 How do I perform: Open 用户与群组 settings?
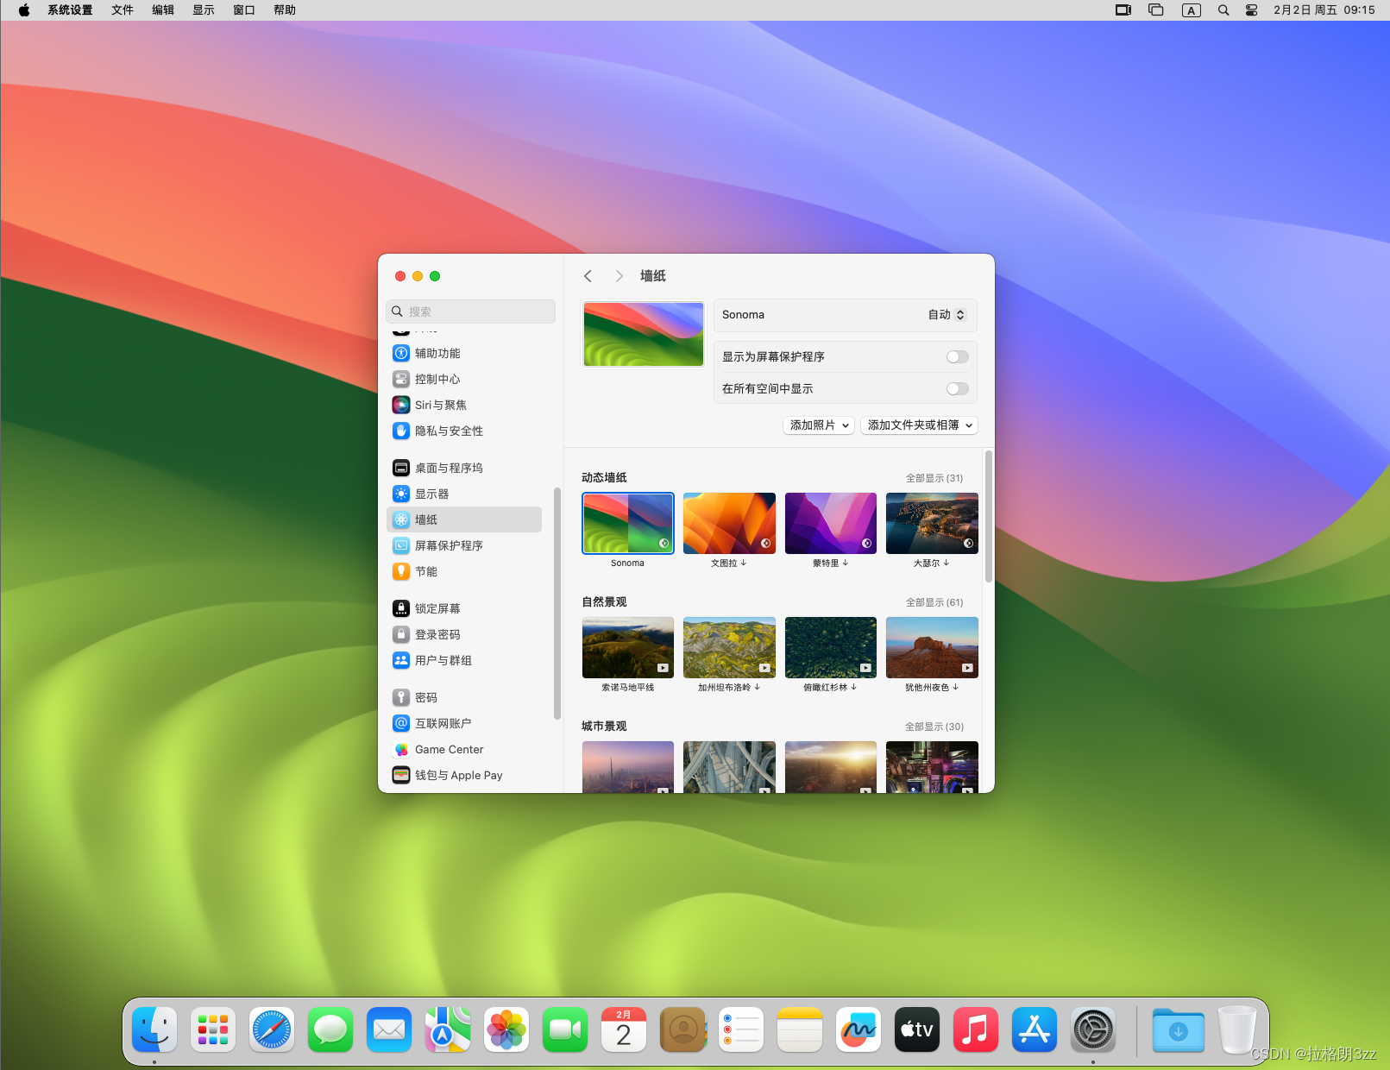pos(464,660)
